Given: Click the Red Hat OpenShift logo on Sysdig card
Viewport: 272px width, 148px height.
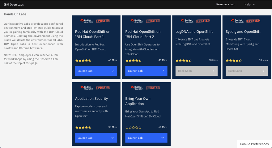Looking at the screenshot, I should [x=237, y=21].
